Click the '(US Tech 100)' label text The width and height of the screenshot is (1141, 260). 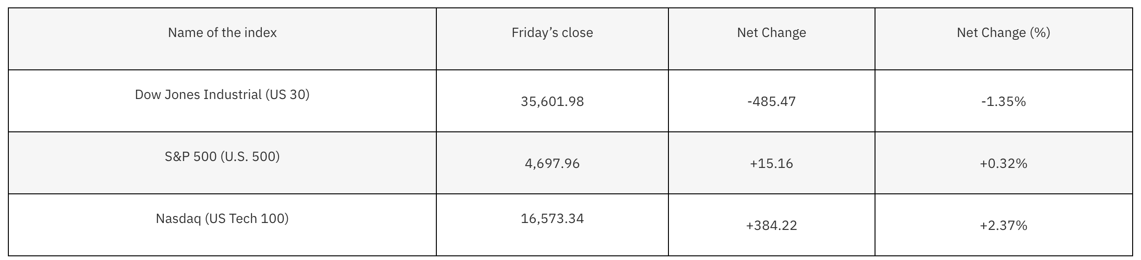(246, 219)
